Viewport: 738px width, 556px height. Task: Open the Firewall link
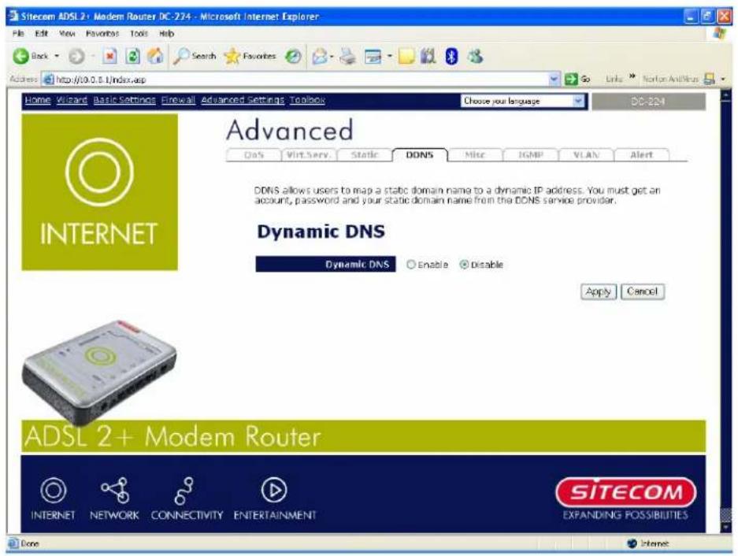[x=178, y=100]
